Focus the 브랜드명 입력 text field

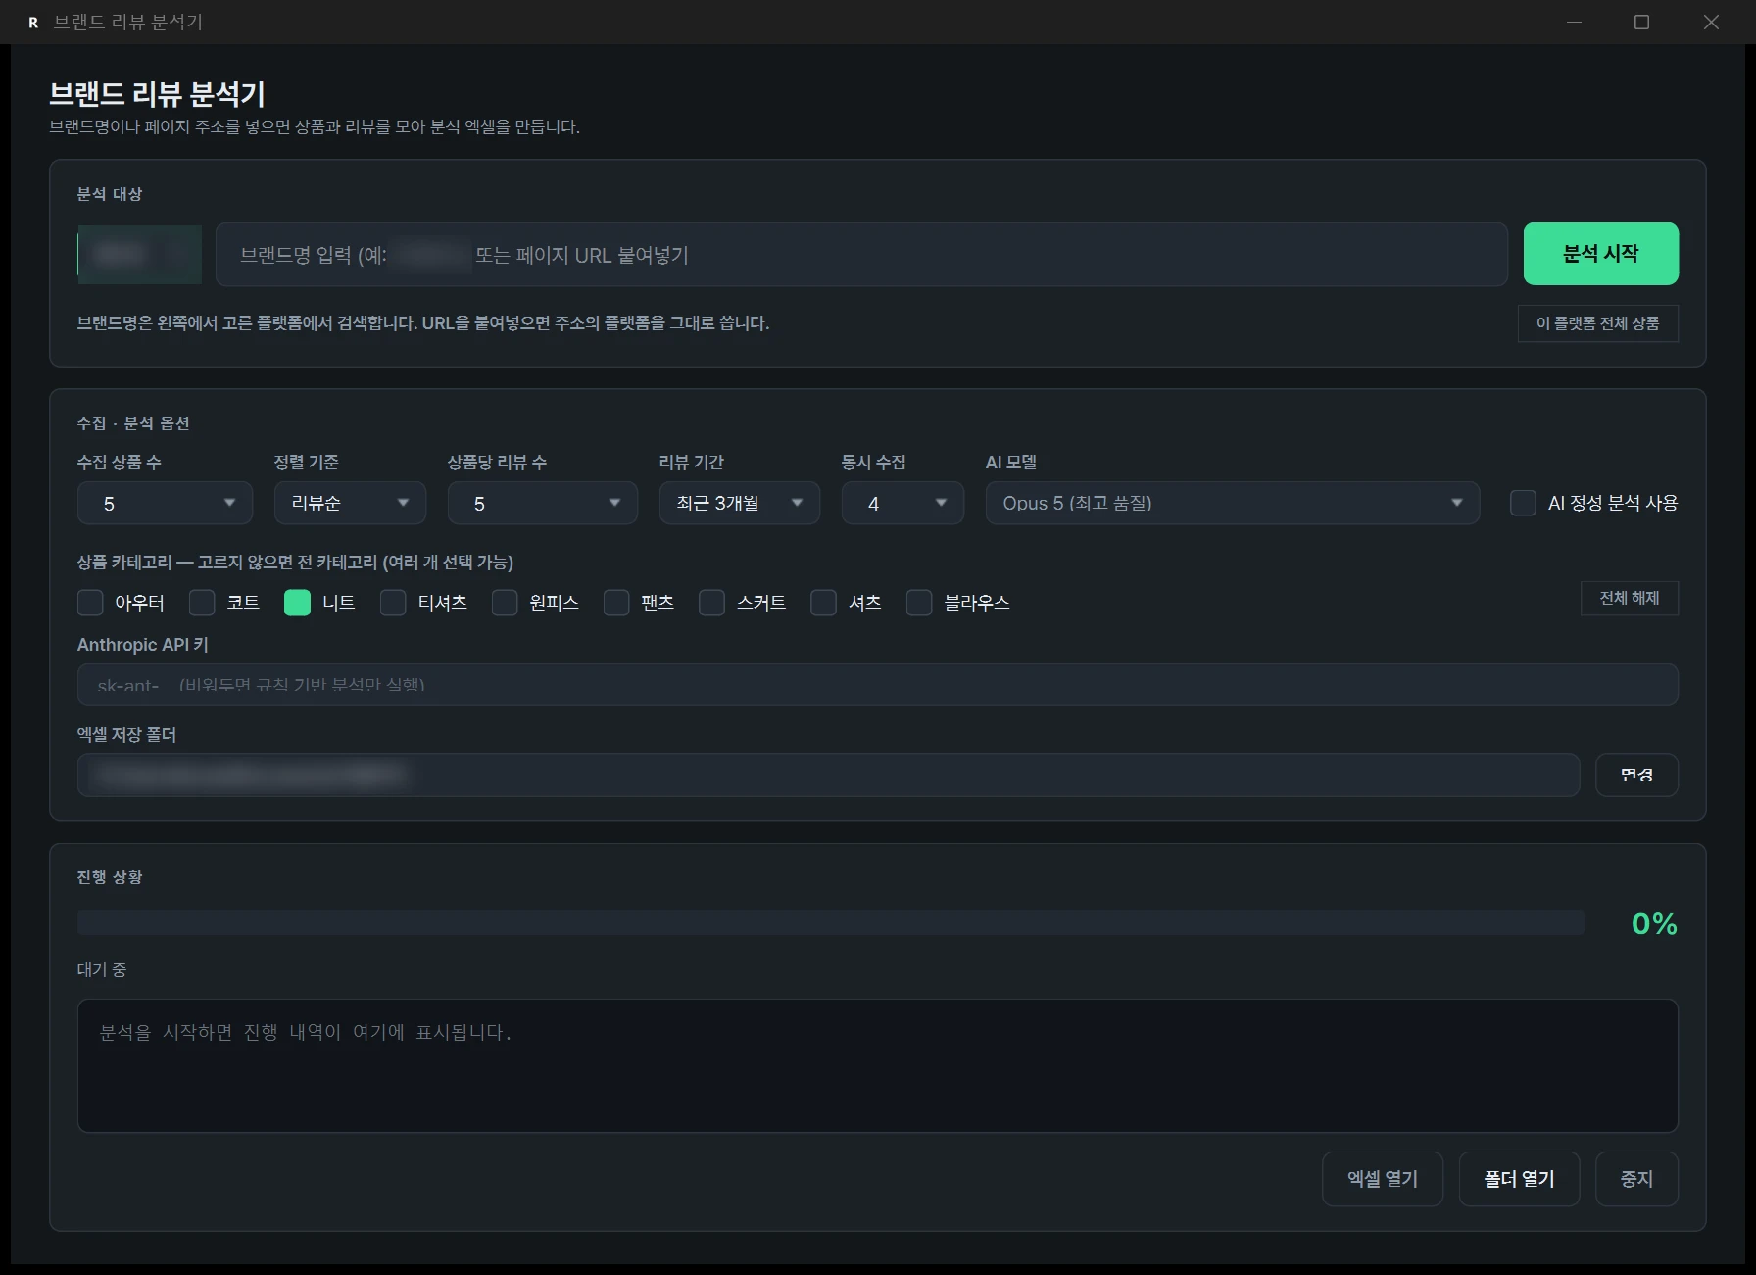tap(861, 255)
